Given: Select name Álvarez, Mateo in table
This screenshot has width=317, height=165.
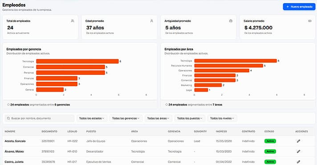Looking at the screenshot, I should coord(14,152).
